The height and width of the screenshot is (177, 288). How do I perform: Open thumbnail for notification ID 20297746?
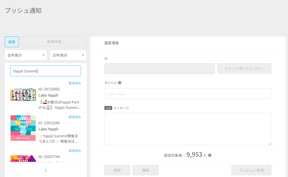pyautogui.click(x=23, y=159)
